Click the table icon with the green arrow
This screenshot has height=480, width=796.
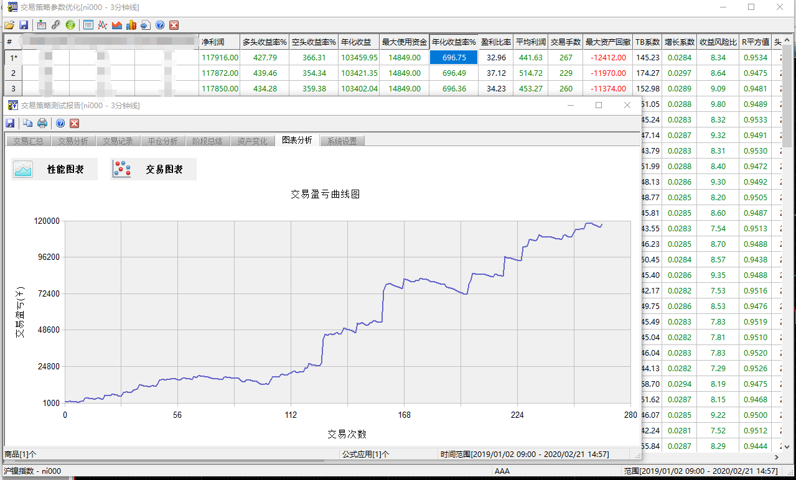point(42,25)
